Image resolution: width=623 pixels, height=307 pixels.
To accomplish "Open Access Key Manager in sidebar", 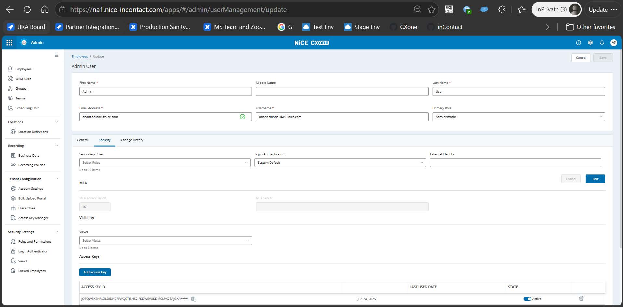I will (x=33, y=218).
